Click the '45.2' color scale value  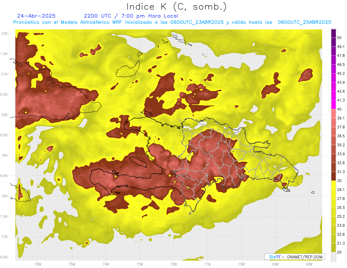[x=341, y=73]
